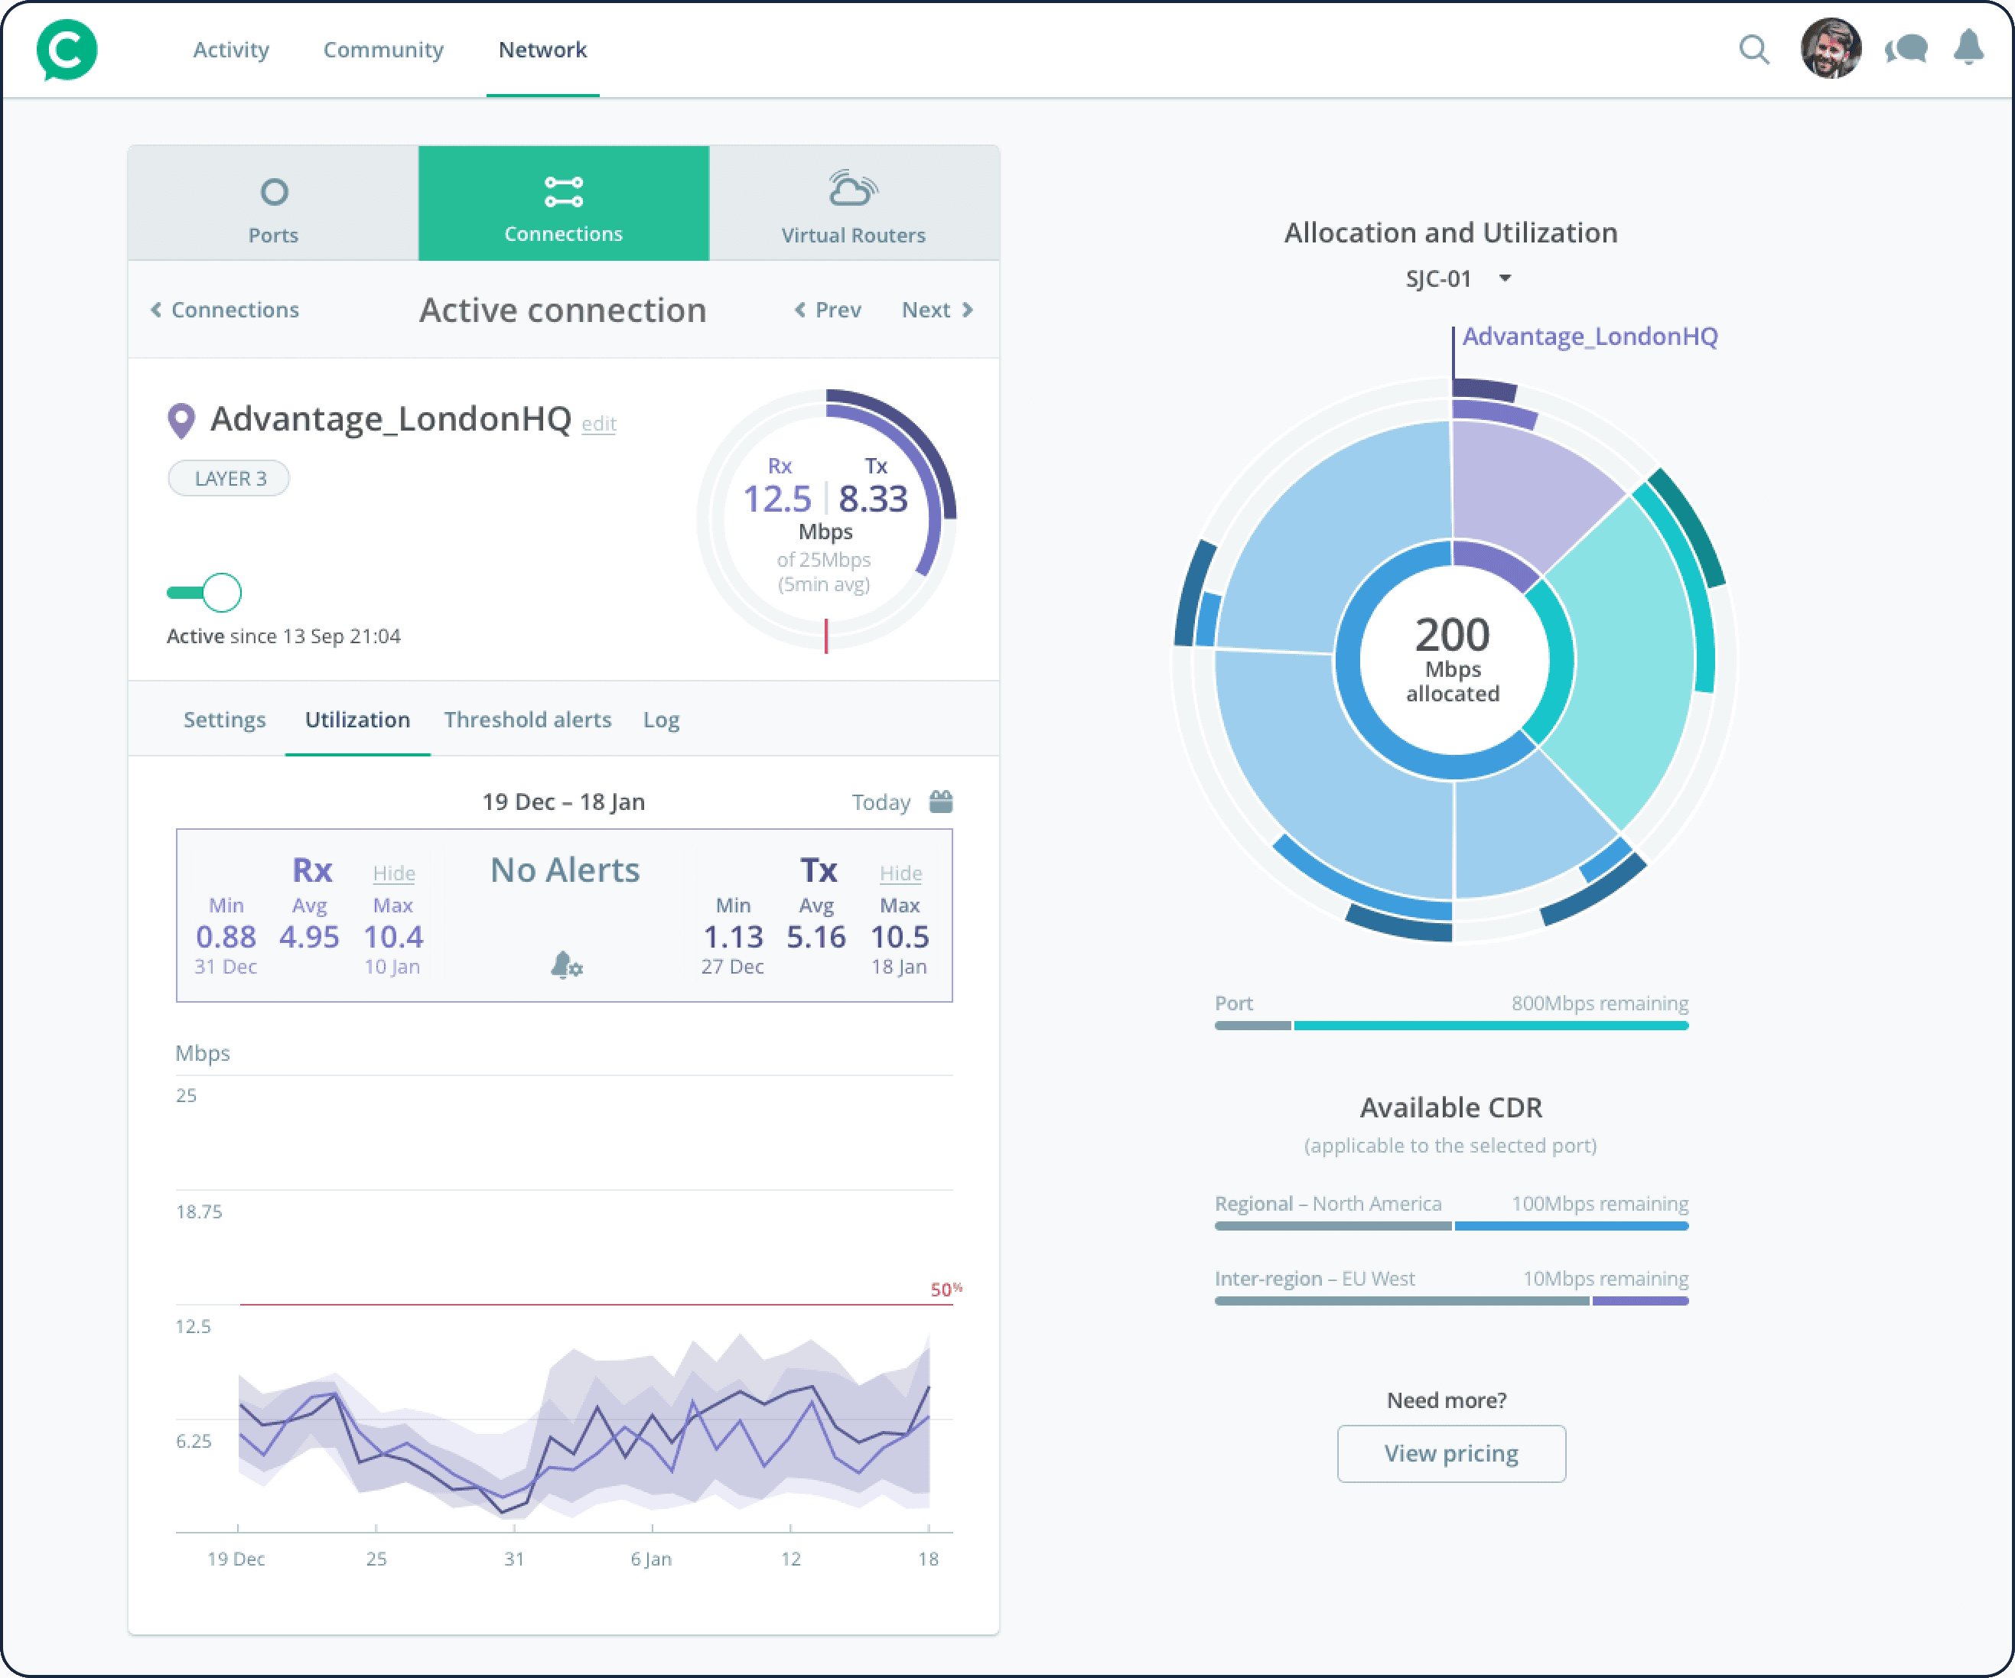The image size is (2015, 1678).
Task: Click the Rx Avg value 4.95
Action: tap(309, 936)
